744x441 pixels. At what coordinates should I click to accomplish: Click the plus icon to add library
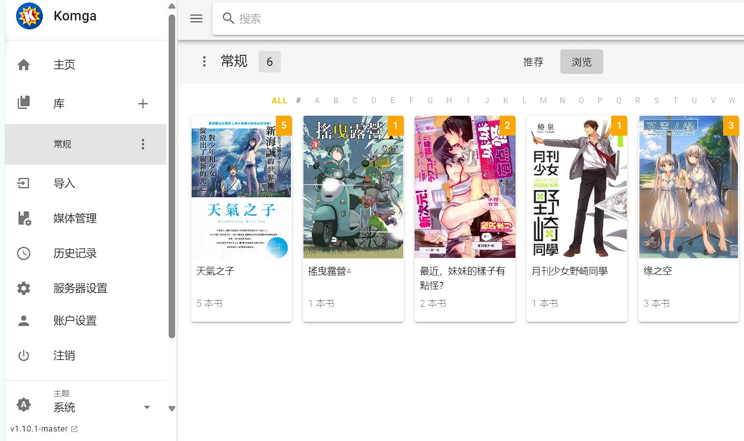tap(143, 104)
